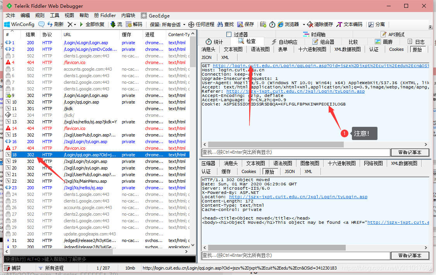Sort sessions by the 结果 column header

[x=30, y=35]
